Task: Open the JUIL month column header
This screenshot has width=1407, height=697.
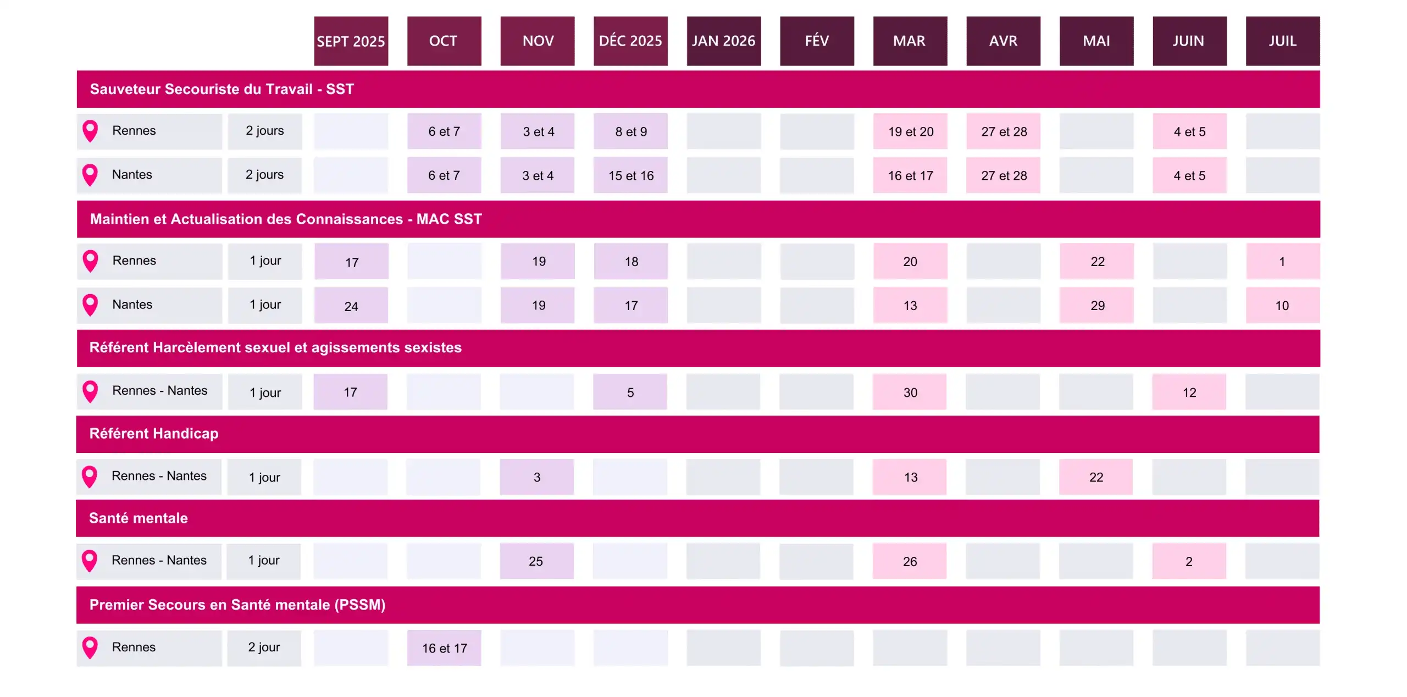Action: [x=1282, y=41]
